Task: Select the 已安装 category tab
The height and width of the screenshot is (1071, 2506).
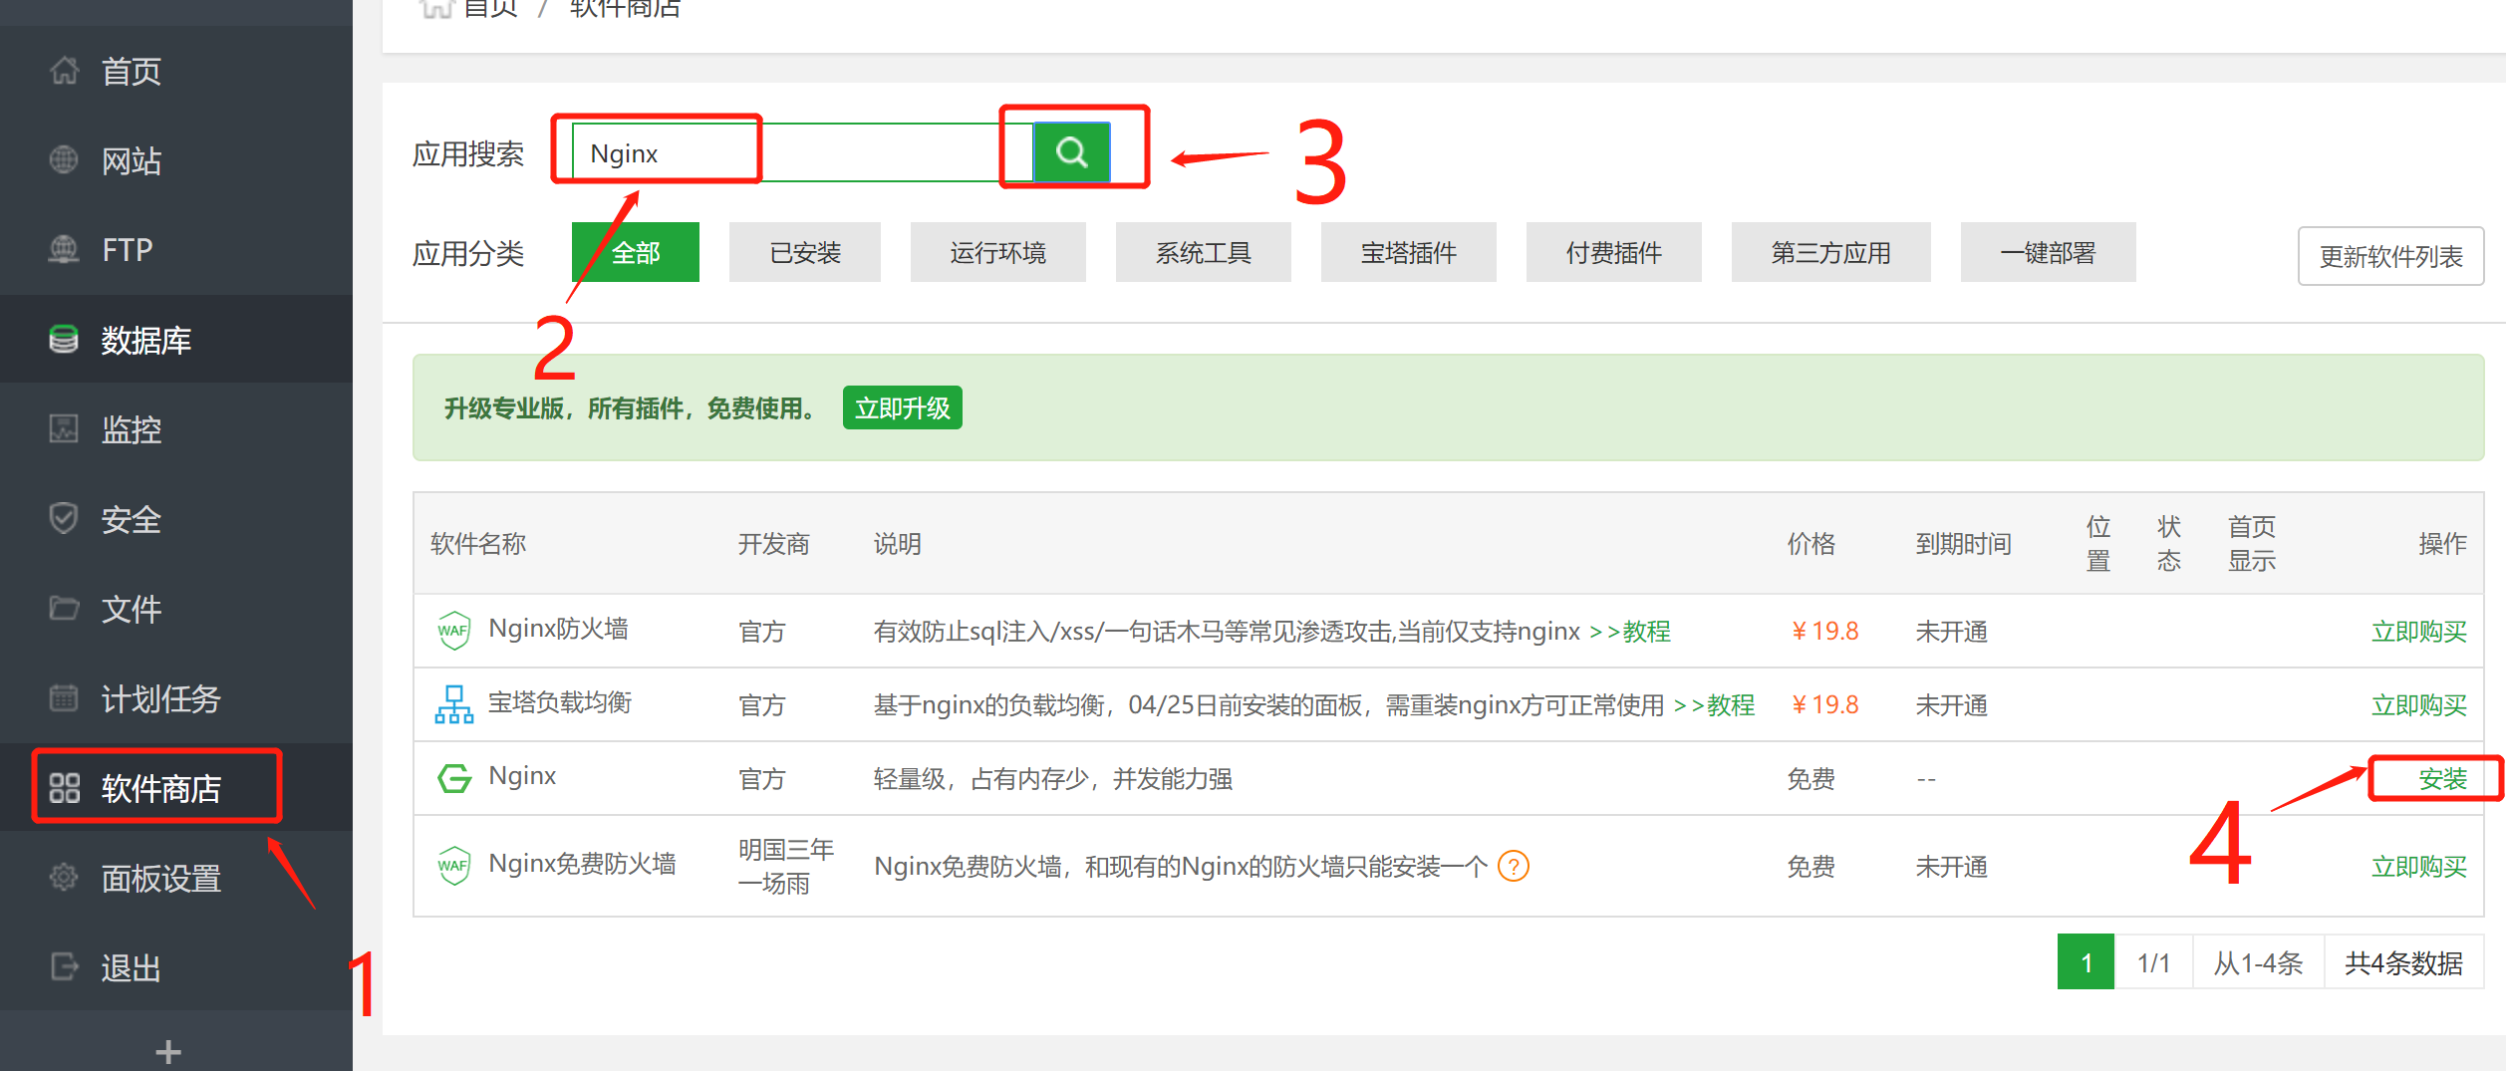Action: (804, 253)
